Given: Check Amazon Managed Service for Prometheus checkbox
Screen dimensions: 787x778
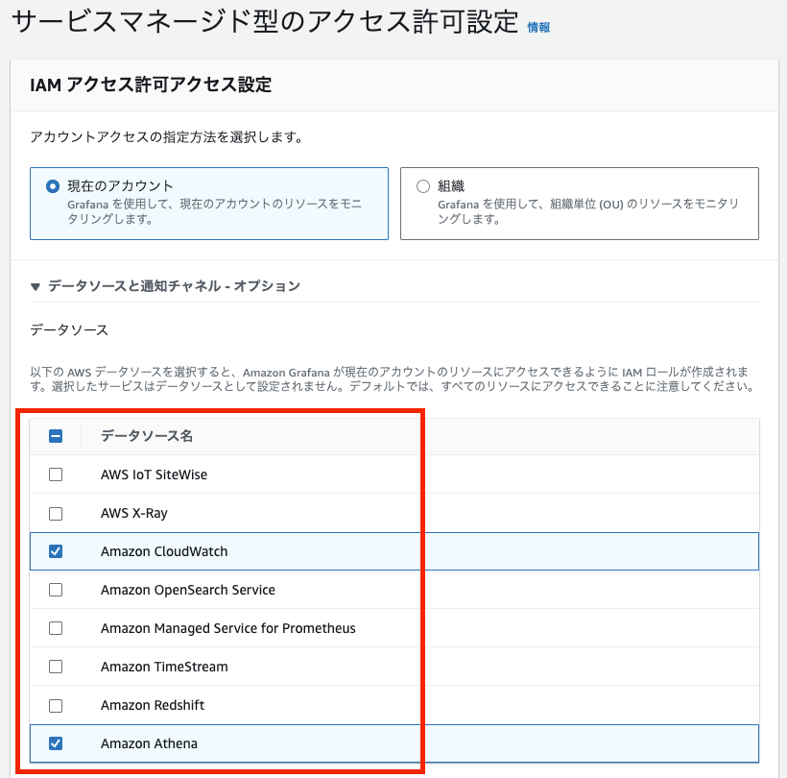Looking at the screenshot, I should tap(56, 628).
